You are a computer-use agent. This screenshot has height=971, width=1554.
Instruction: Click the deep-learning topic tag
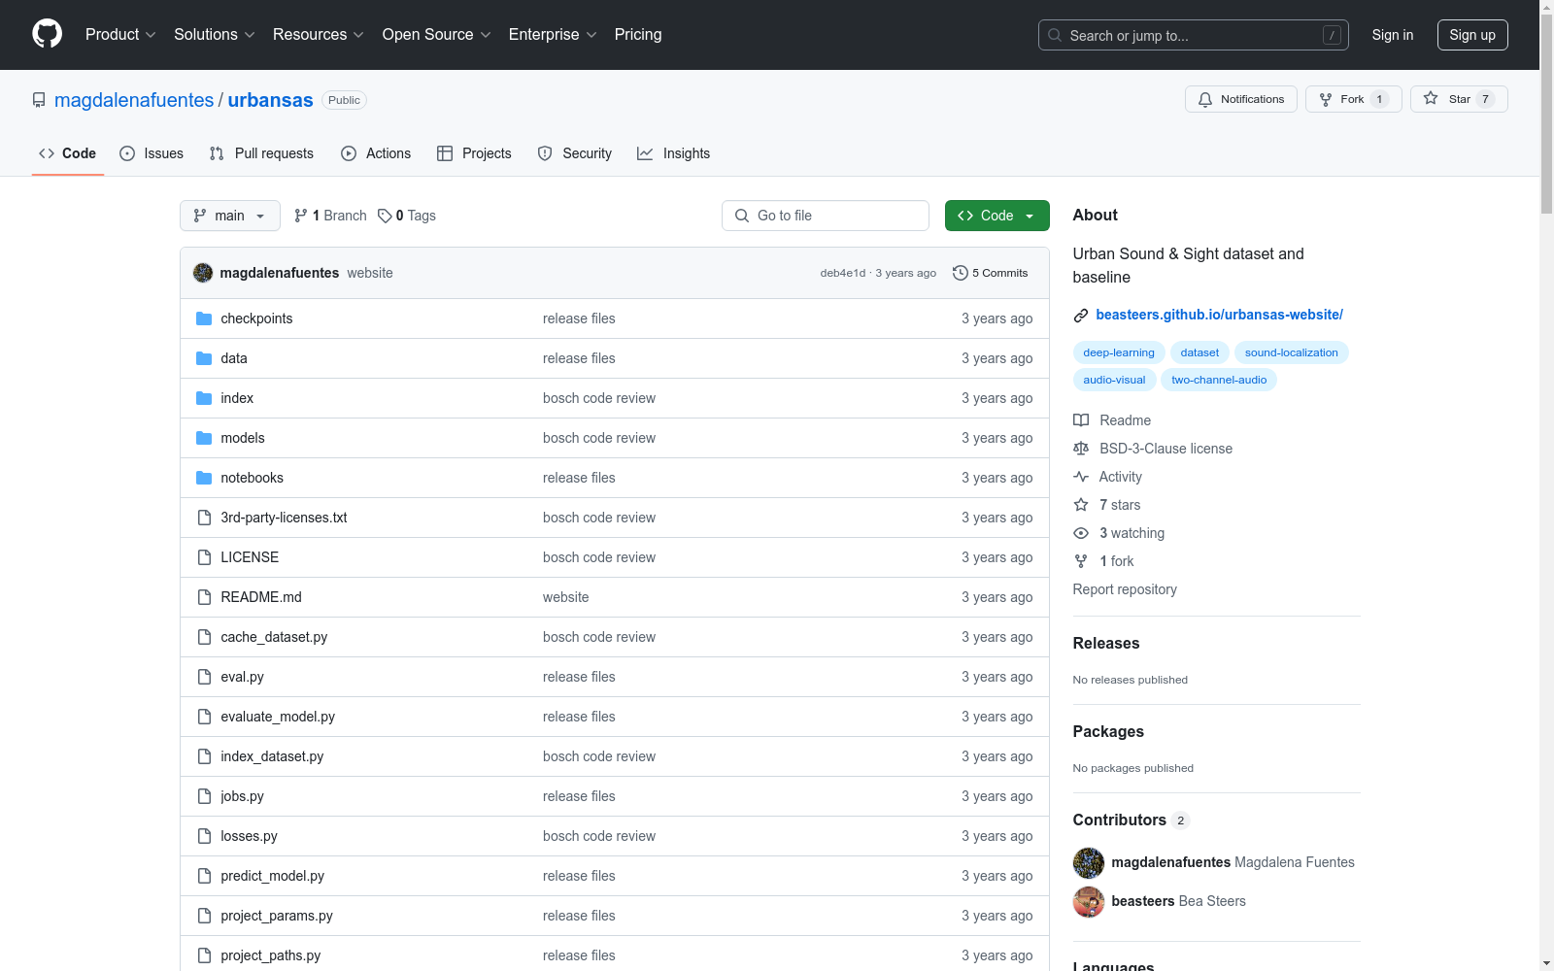[x=1119, y=352]
